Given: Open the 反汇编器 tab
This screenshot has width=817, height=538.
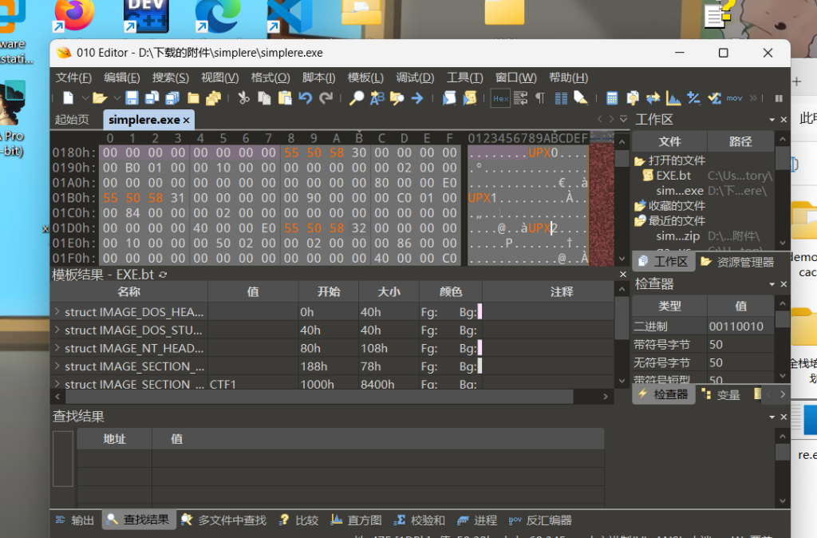Looking at the screenshot, I should click(540, 520).
